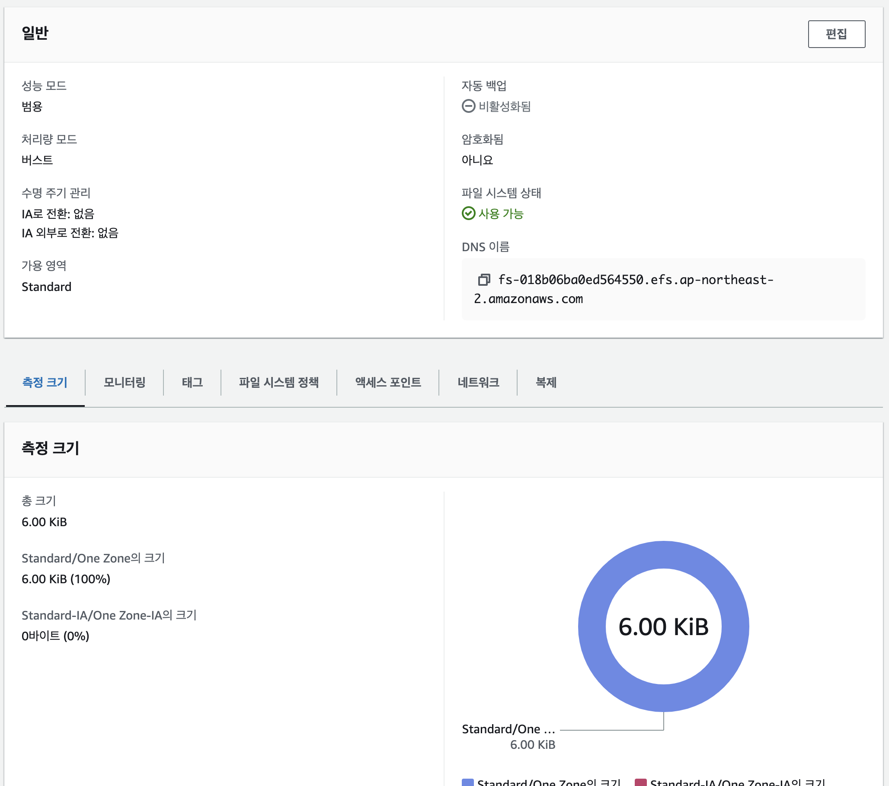Image resolution: width=889 pixels, height=786 pixels.
Task: Click the Standard/One chart callout label
Action: (x=508, y=729)
